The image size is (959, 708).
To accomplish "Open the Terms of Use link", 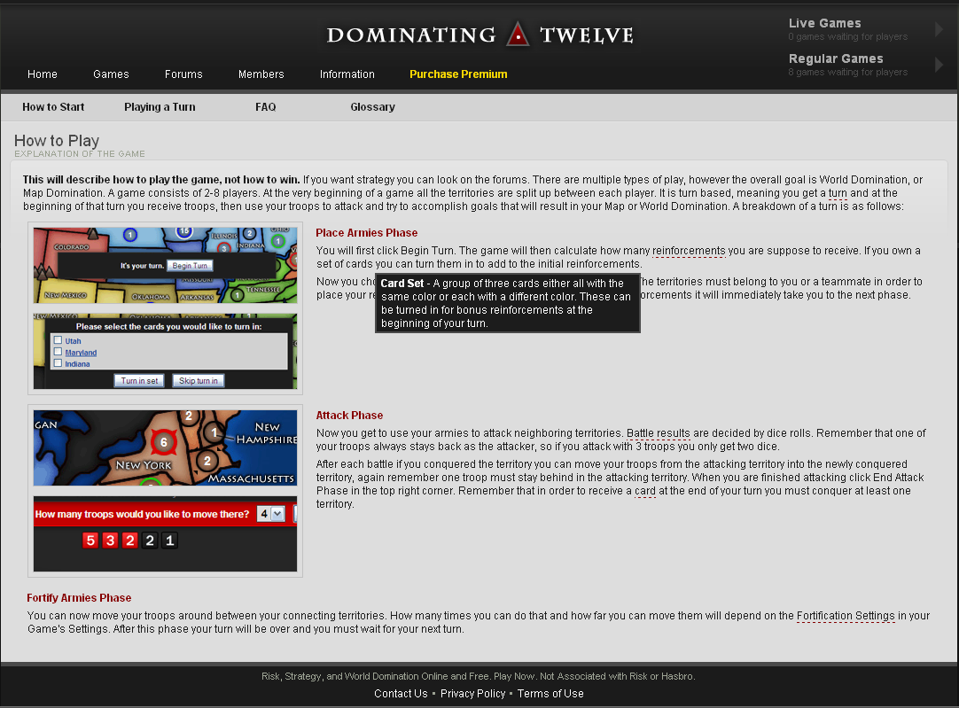I will click(550, 693).
